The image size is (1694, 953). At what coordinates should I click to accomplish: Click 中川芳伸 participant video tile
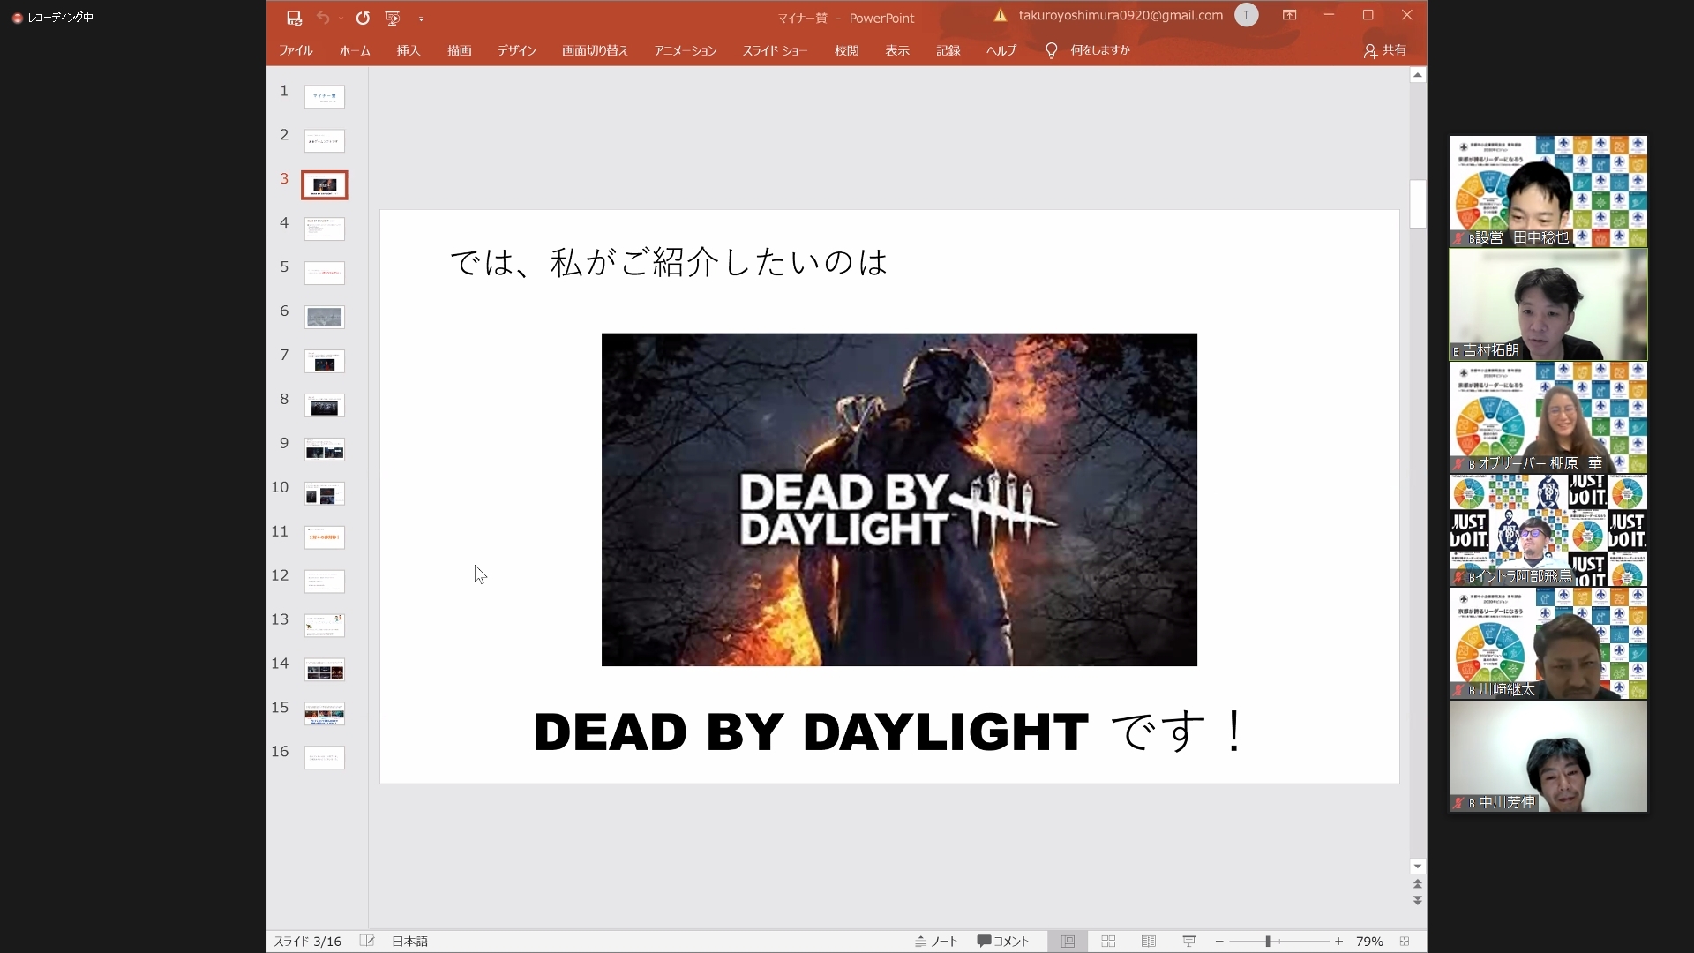click(x=1548, y=756)
